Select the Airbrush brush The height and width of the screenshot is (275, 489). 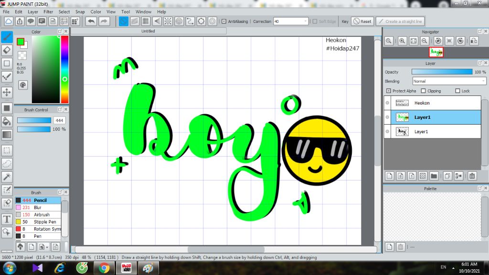(x=38, y=214)
